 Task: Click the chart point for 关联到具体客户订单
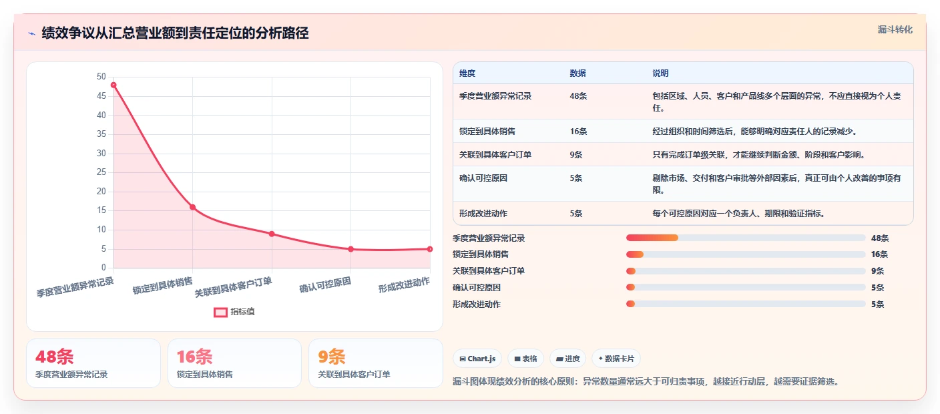272,234
